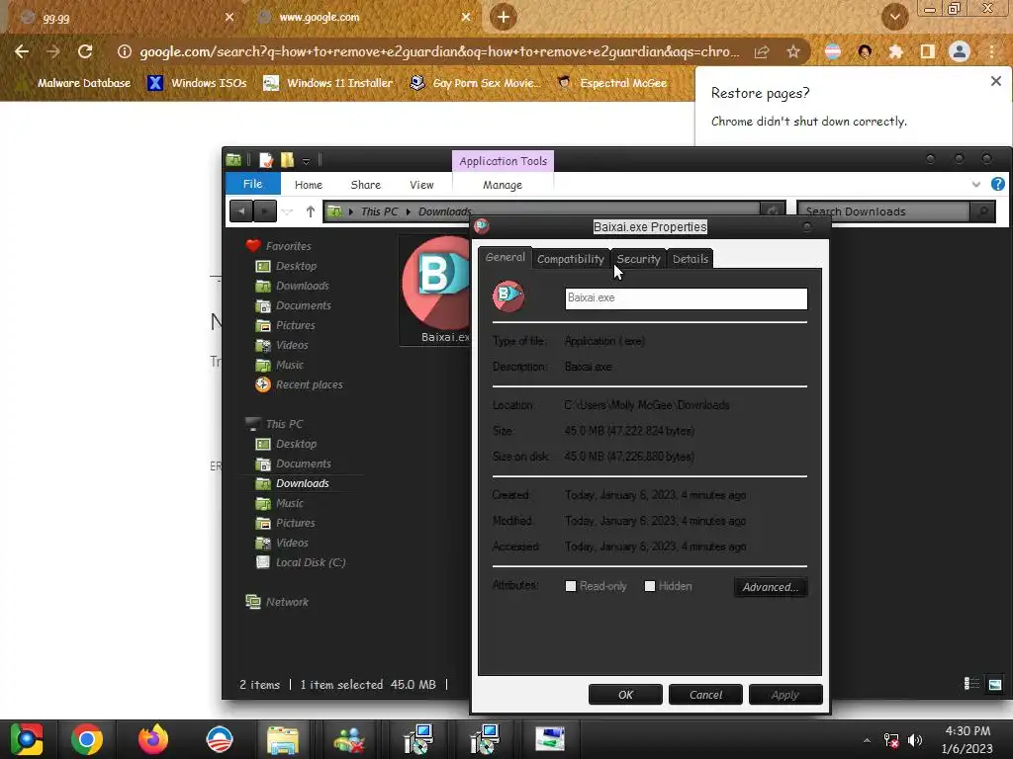Toggle the Hidden attribute checkbox
1013x759 pixels.
(x=650, y=586)
